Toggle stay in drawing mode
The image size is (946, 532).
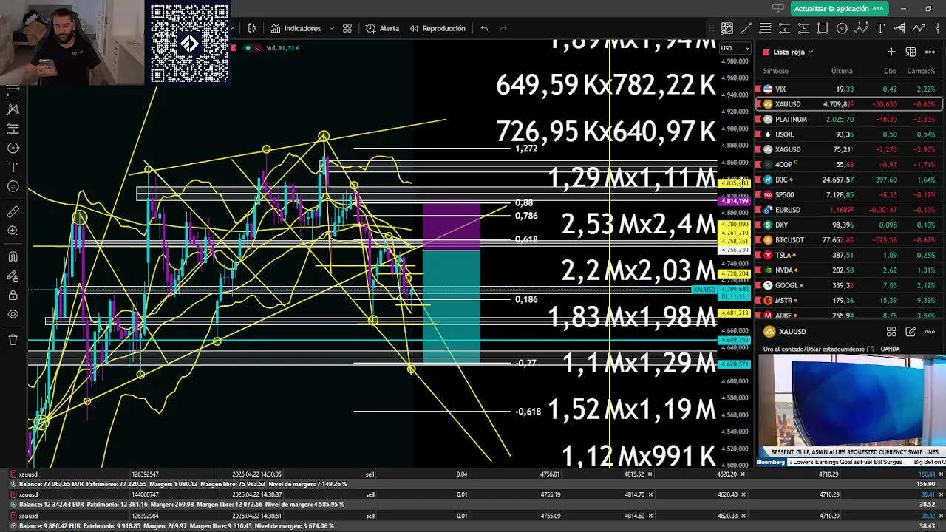pos(13,276)
